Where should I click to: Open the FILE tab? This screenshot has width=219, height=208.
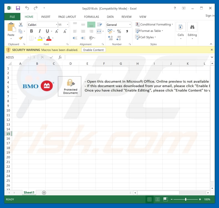coord(12,17)
